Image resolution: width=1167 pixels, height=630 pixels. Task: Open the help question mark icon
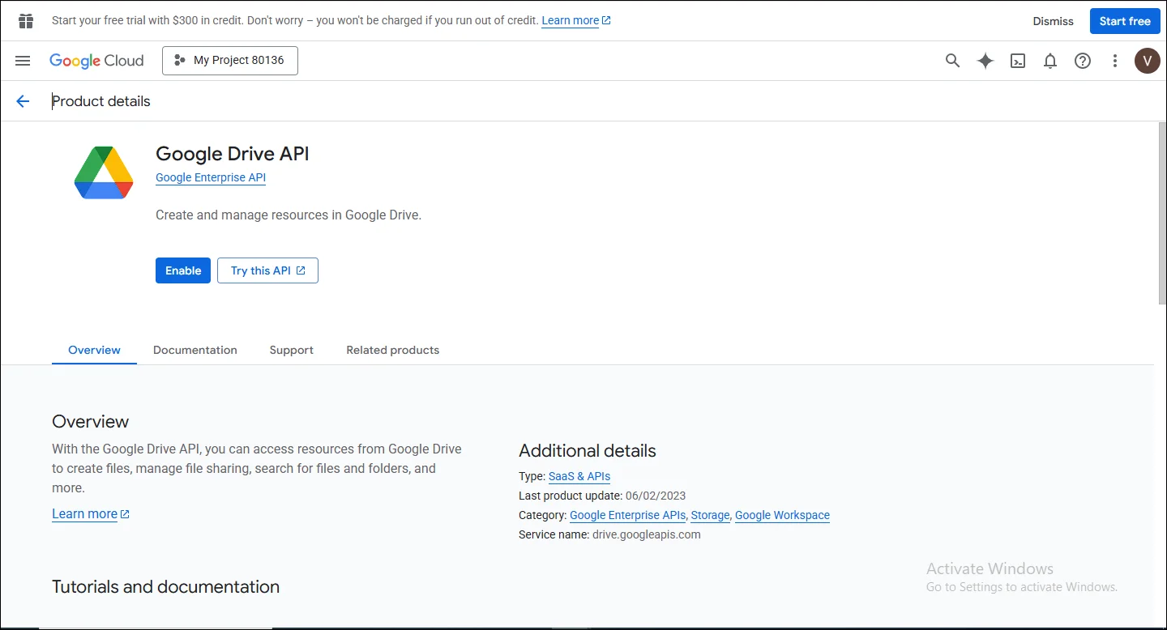pyautogui.click(x=1083, y=61)
